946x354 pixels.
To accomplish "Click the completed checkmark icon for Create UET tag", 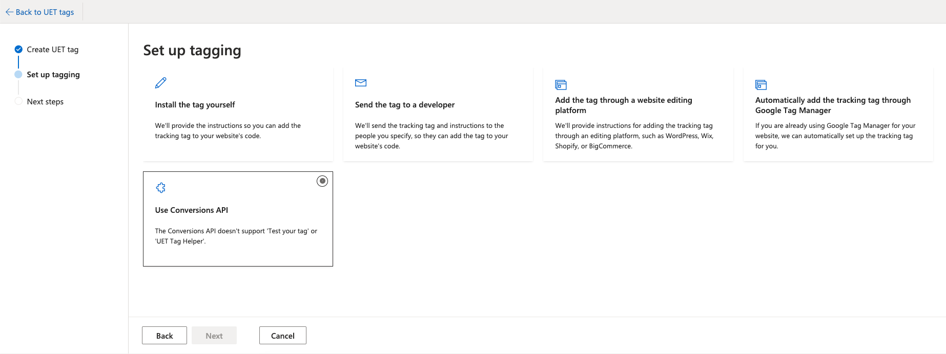I will (x=18, y=50).
